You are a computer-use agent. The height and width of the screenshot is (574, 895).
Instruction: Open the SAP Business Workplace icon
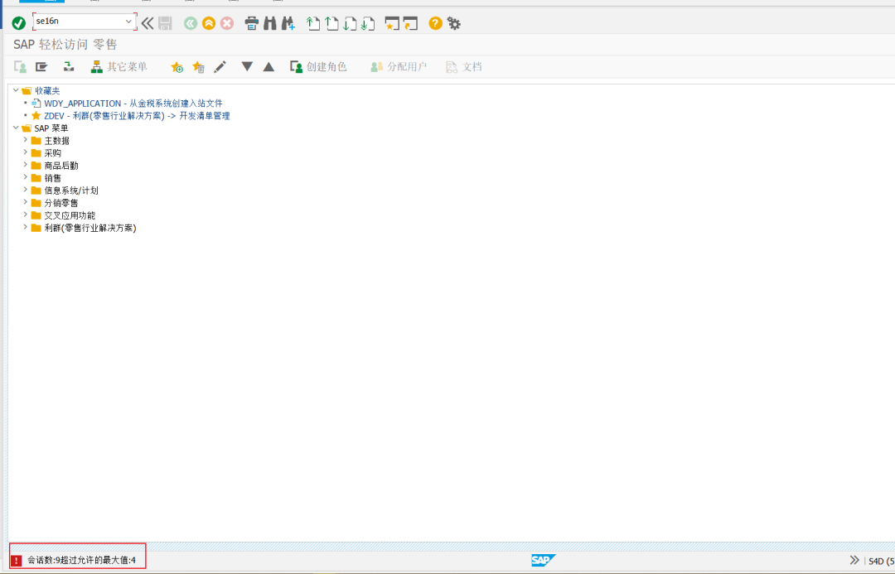click(x=69, y=67)
